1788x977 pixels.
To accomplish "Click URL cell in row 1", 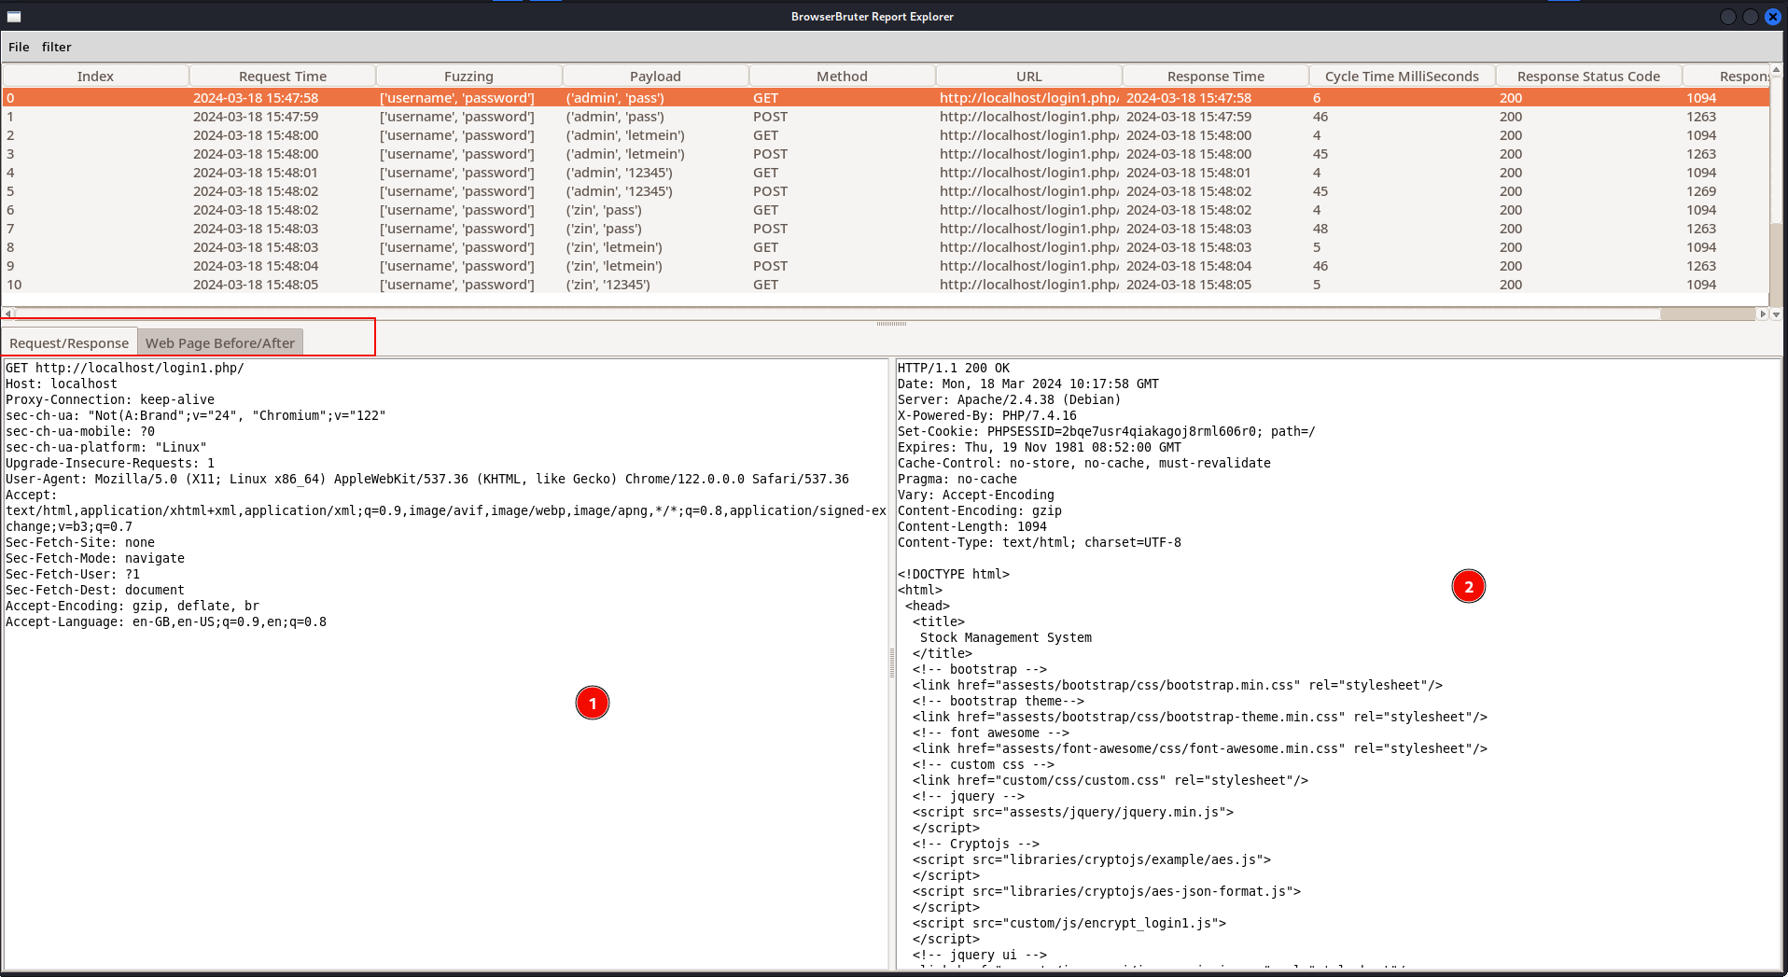I will click(x=1028, y=116).
